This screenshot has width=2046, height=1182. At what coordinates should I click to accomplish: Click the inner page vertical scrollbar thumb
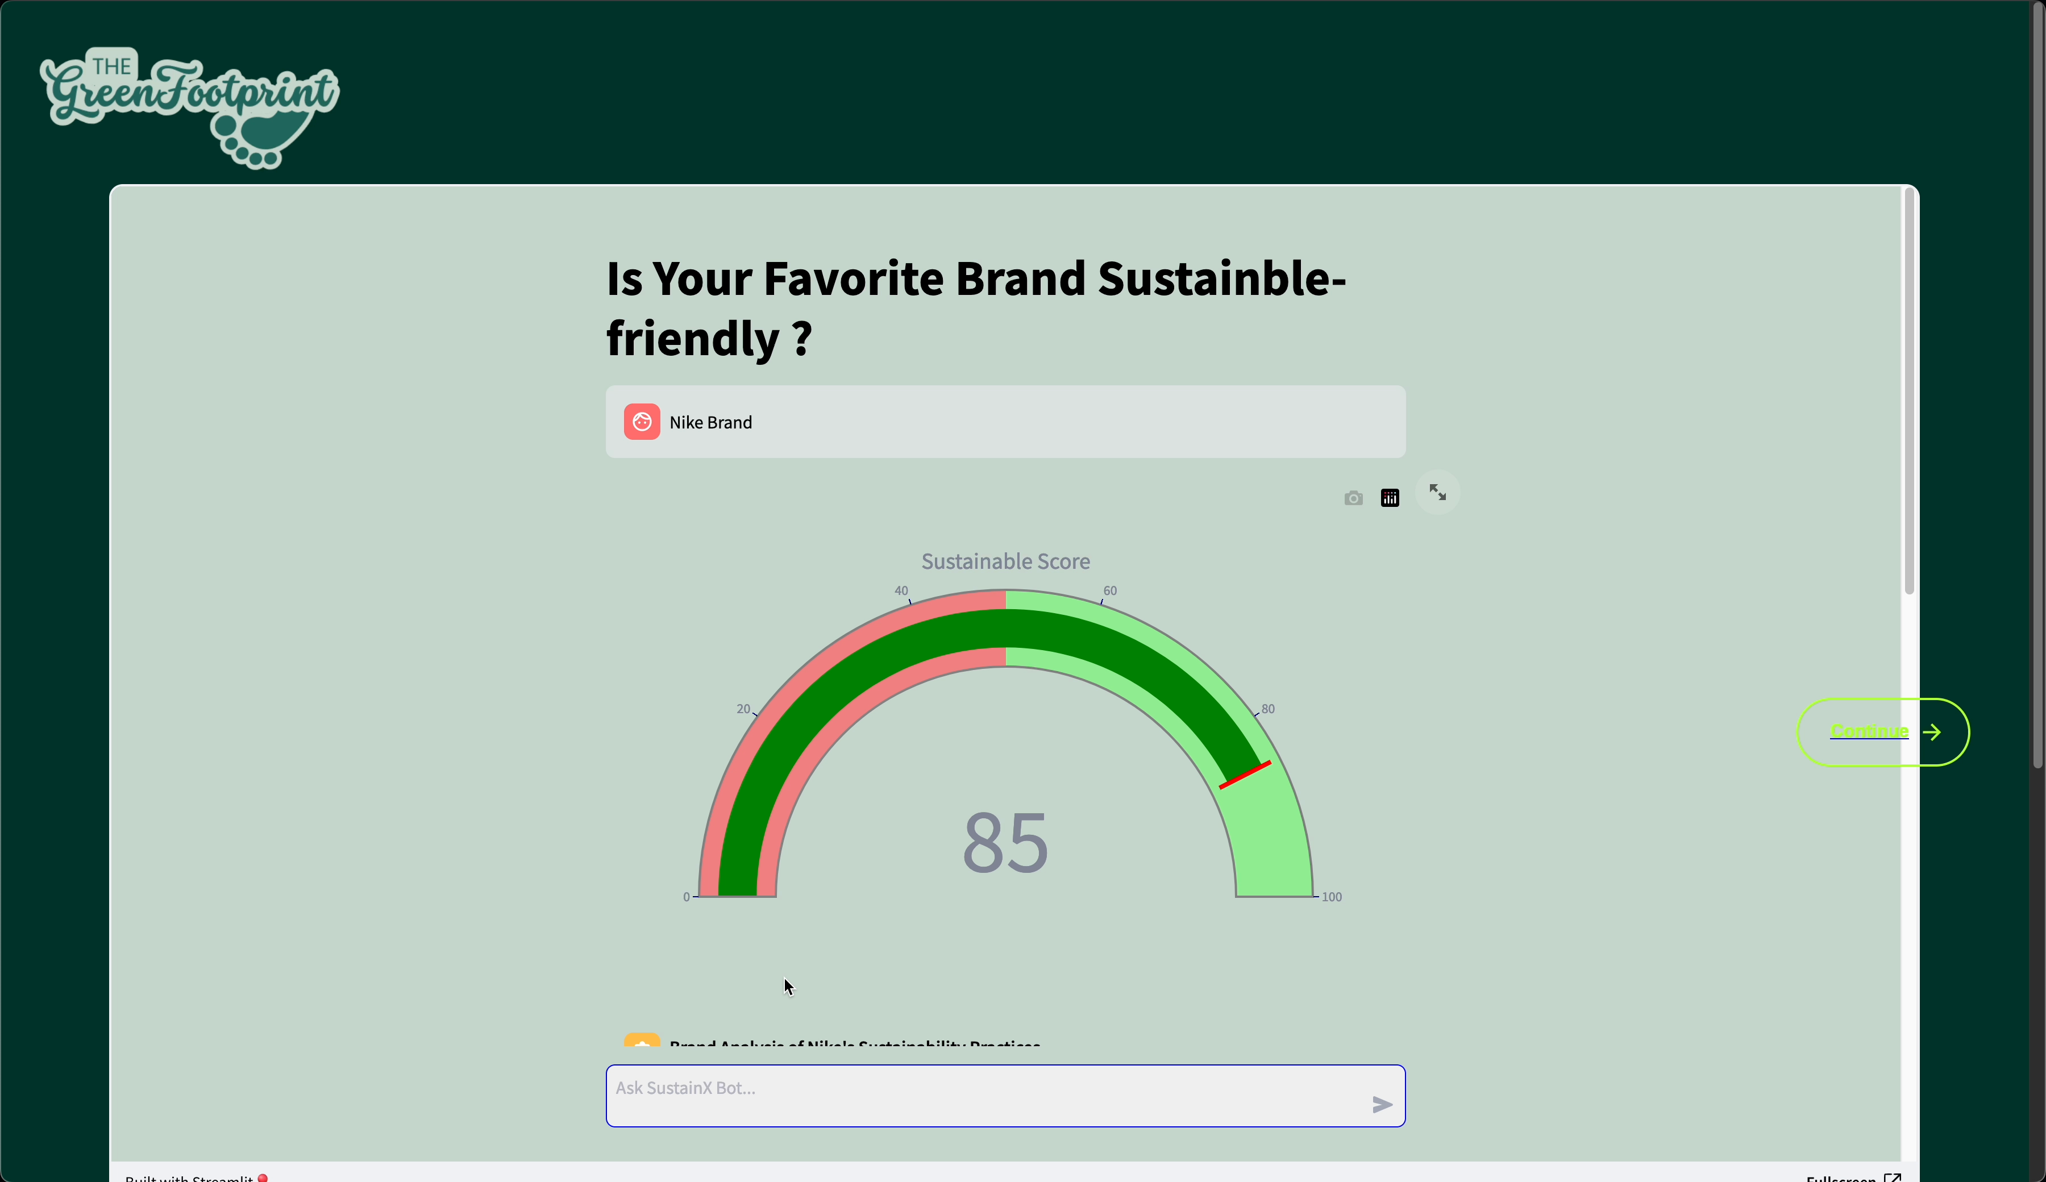click(1909, 390)
